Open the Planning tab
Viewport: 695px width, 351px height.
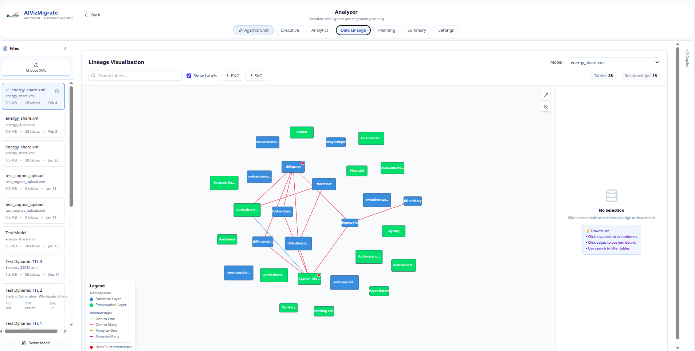tap(386, 30)
